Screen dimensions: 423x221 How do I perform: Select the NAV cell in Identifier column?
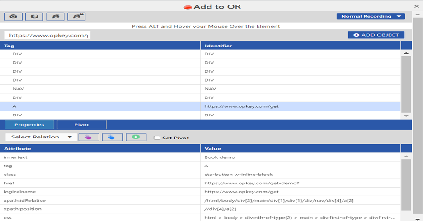301,89
